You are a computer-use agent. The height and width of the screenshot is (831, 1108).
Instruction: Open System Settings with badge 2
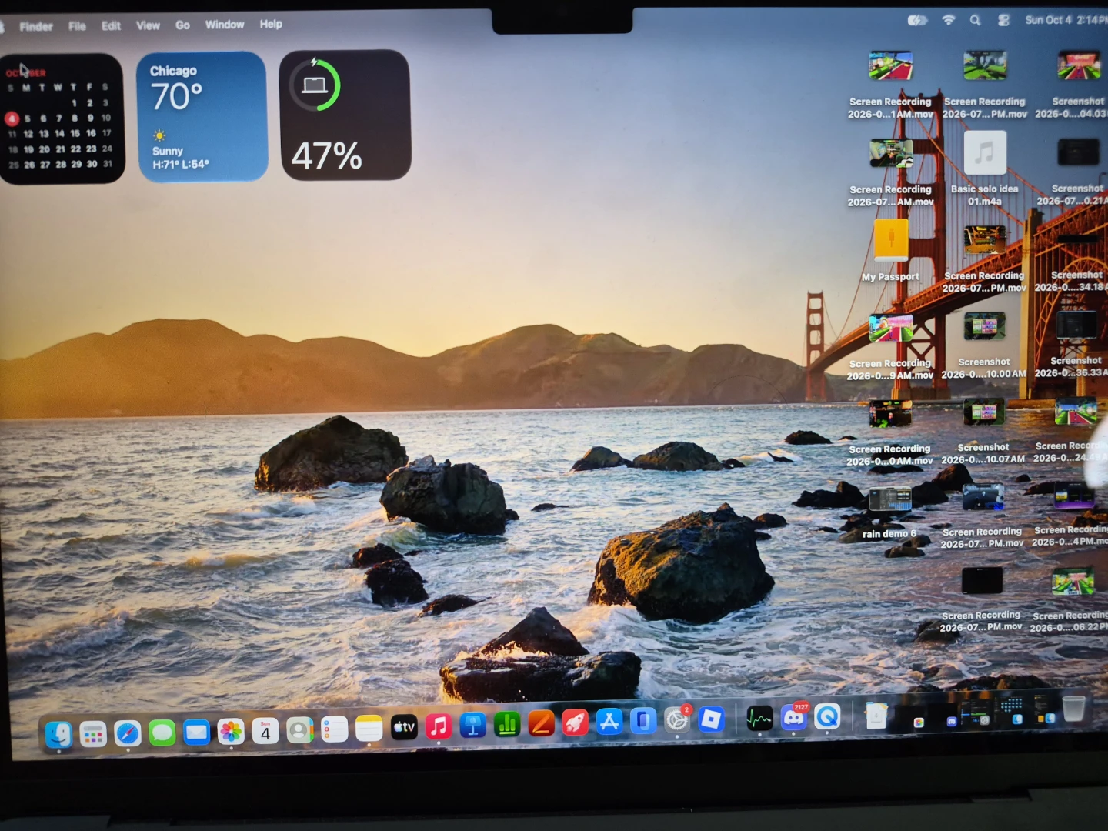[x=677, y=719]
